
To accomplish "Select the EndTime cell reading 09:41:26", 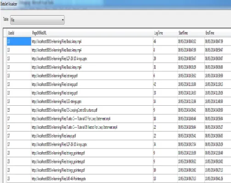I will 218,179.
